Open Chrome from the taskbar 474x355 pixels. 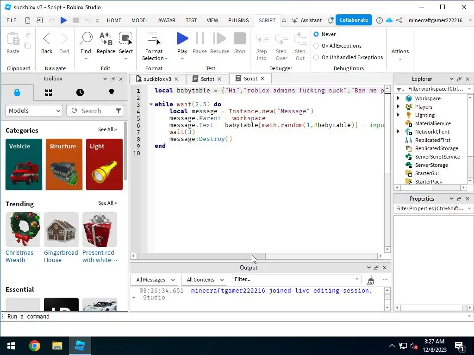[x=35, y=346]
